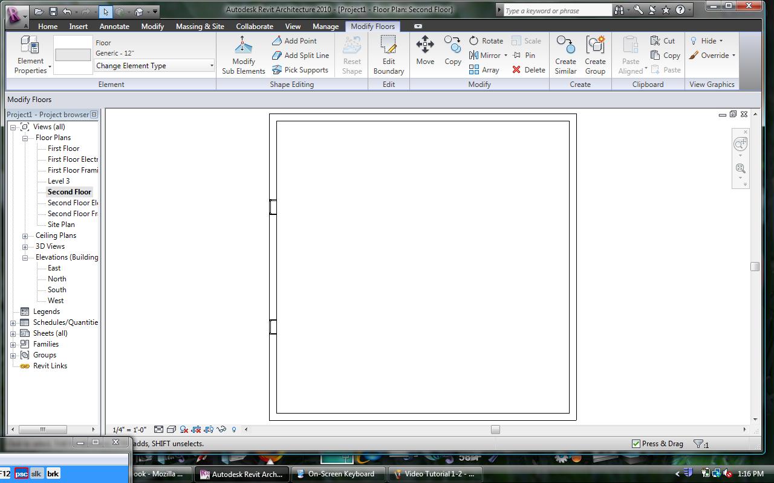Open Mirror tool dropdown arrow
Viewport: 774px width, 483px height.
click(506, 56)
